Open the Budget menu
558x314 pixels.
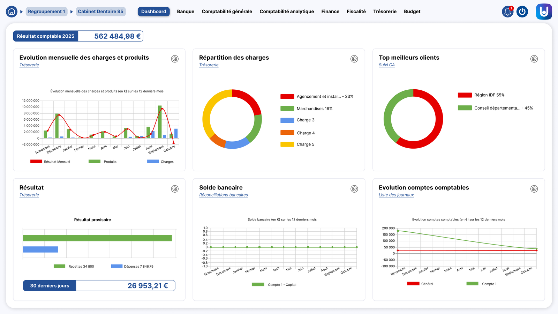pyautogui.click(x=412, y=12)
